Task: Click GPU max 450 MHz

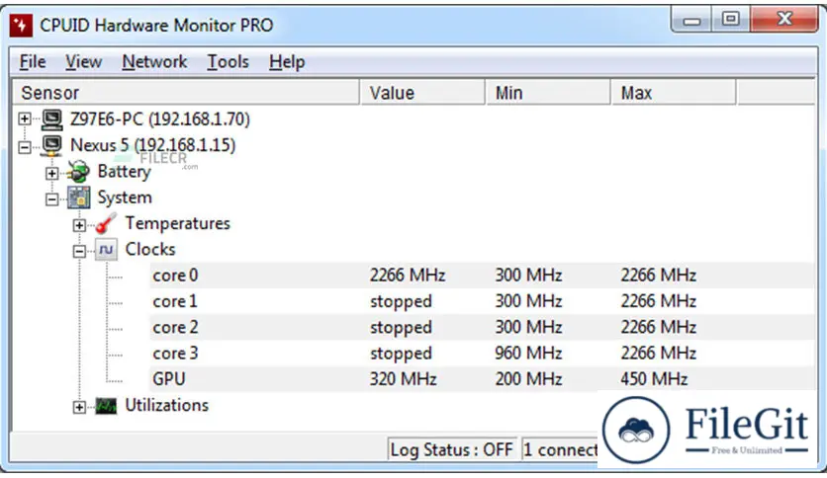Action: 654,379
